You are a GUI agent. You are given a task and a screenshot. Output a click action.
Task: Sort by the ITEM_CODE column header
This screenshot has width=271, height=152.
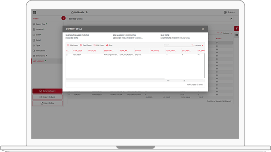click(77, 51)
